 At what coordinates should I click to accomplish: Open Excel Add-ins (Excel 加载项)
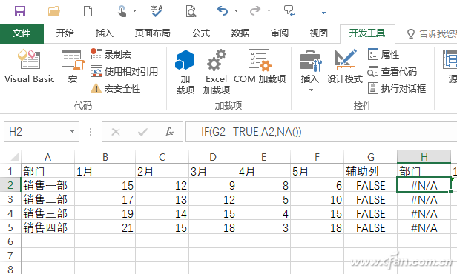pyautogui.click(x=217, y=72)
